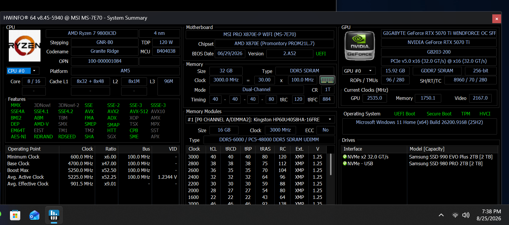Click the green UEFI label beside BIOS version
The height and width of the screenshot is (225, 509).
(321, 54)
